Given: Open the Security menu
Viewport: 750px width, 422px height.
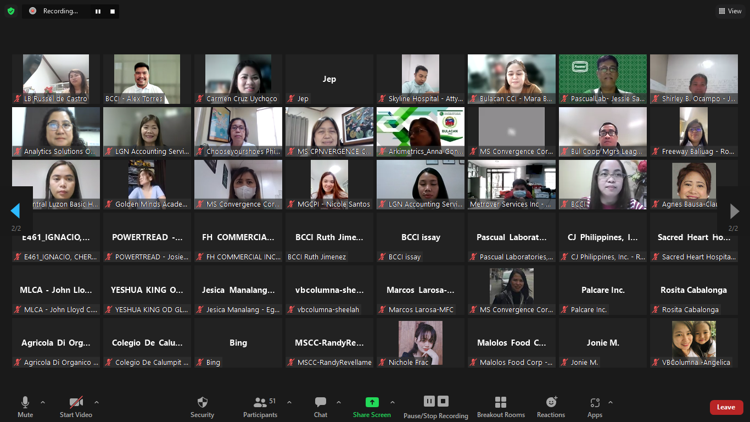Looking at the screenshot, I should point(202,407).
